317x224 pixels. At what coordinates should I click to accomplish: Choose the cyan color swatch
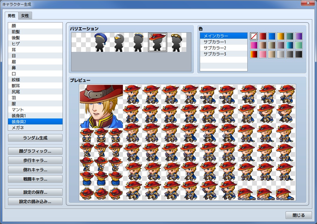(x=290, y=45)
